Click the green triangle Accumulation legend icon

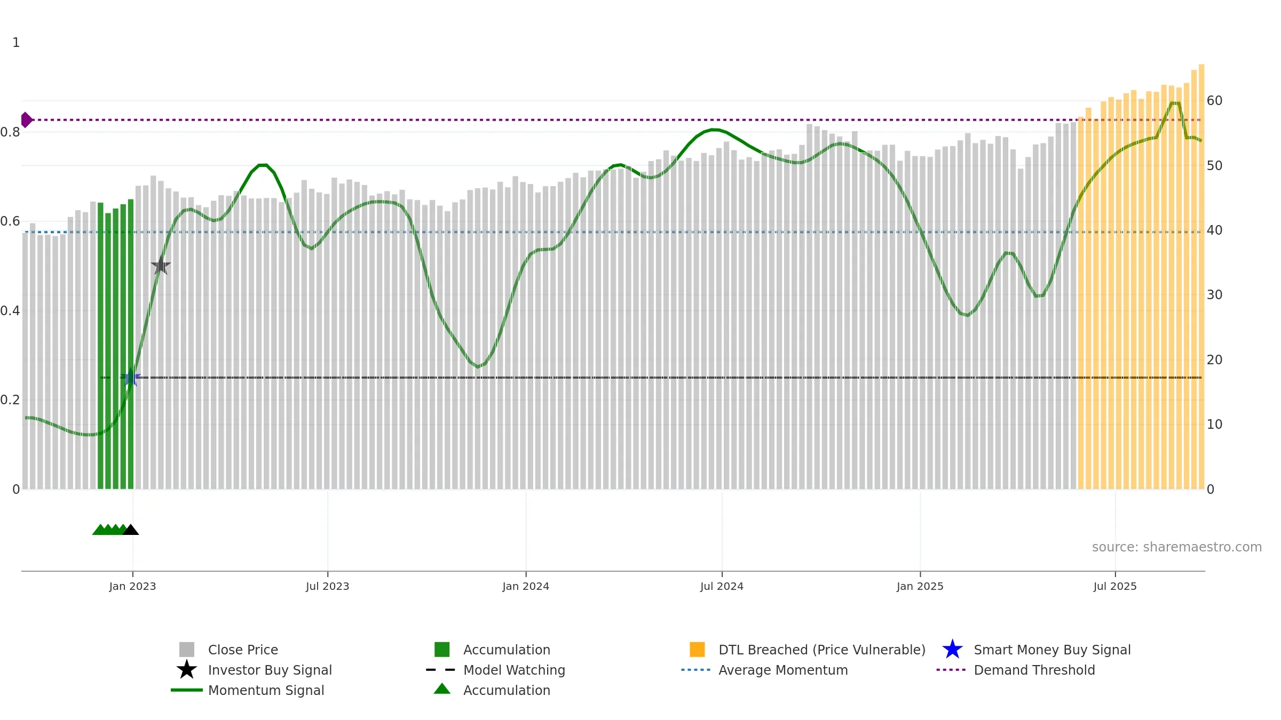point(442,689)
